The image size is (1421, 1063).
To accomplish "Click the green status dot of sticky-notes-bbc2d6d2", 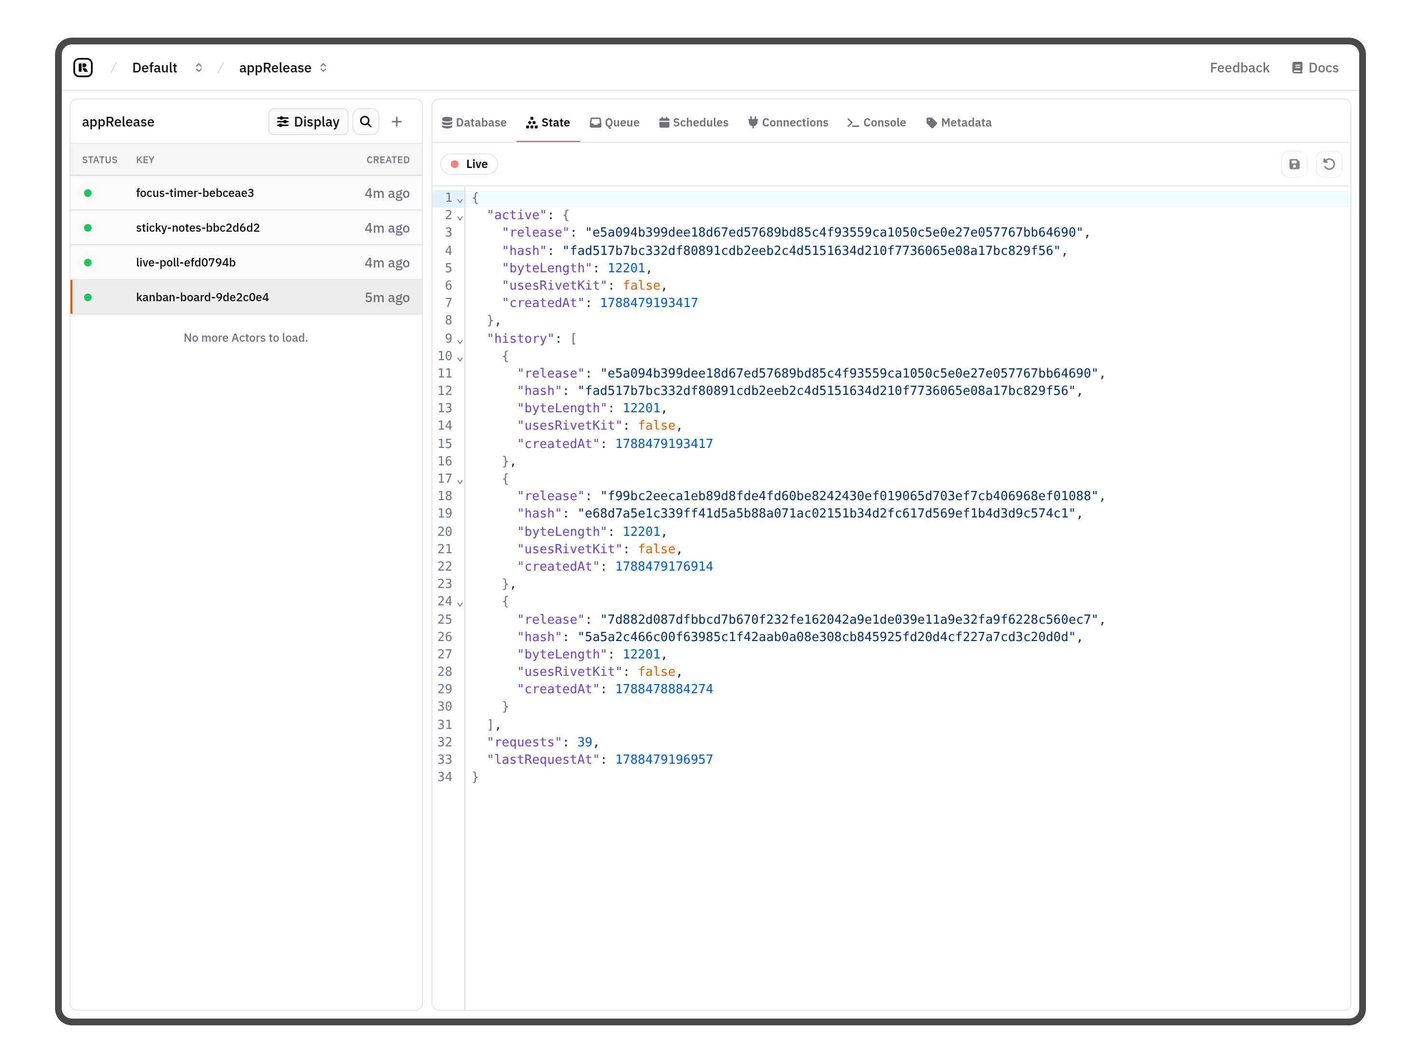I will (88, 227).
